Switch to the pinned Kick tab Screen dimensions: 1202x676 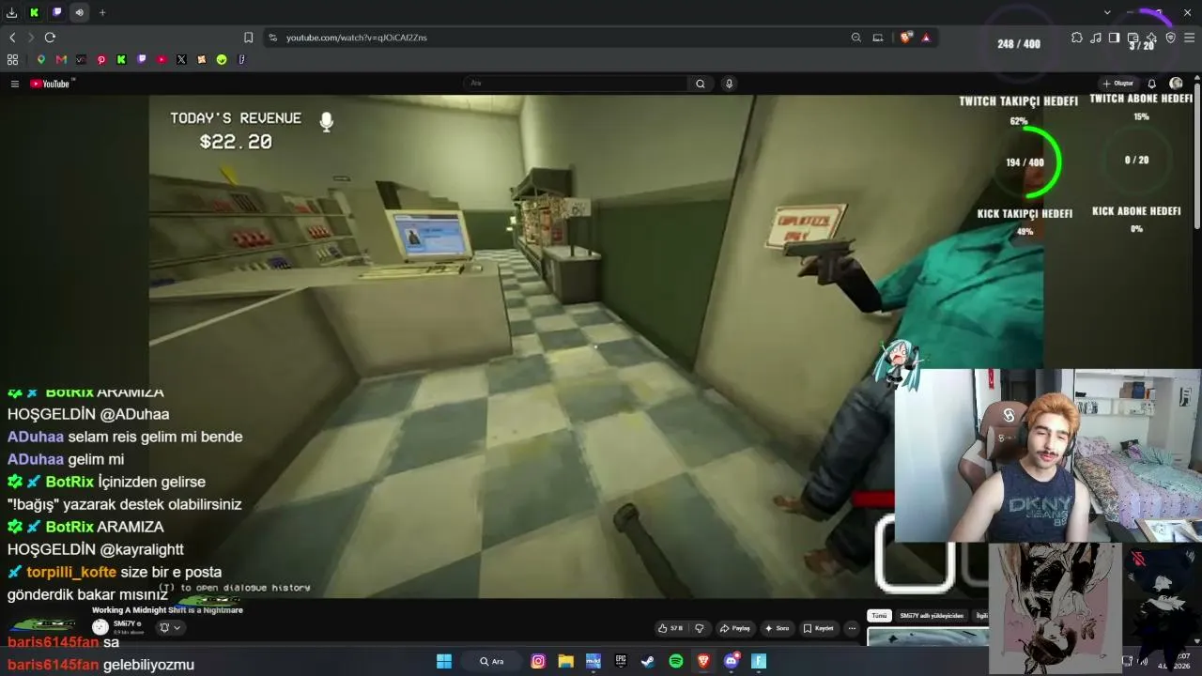pyautogui.click(x=35, y=12)
